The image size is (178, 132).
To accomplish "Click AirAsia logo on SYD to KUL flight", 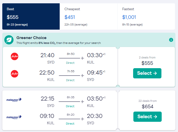I will click(15, 56).
